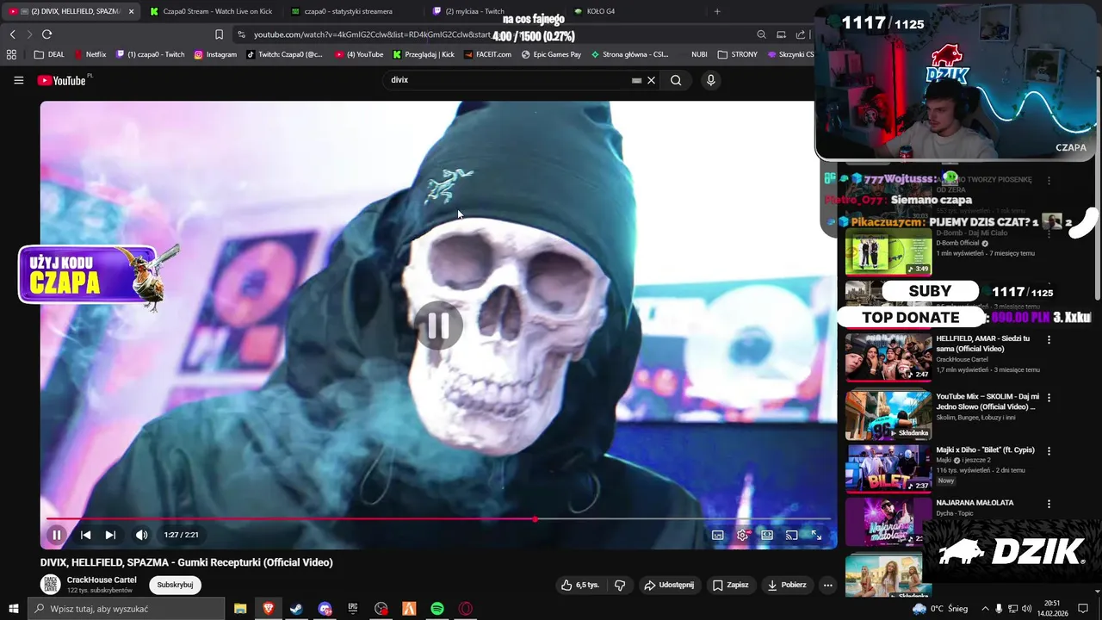This screenshot has width=1102, height=620.
Task: Open Brave browser from the taskbar
Action: point(269,609)
